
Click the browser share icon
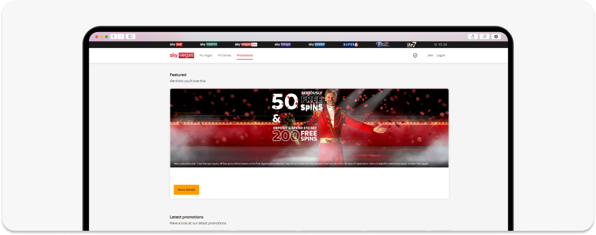[473, 36]
